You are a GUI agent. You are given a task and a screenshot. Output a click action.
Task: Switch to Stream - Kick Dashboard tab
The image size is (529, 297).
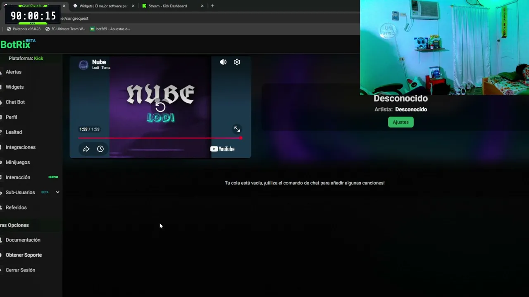(x=167, y=6)
